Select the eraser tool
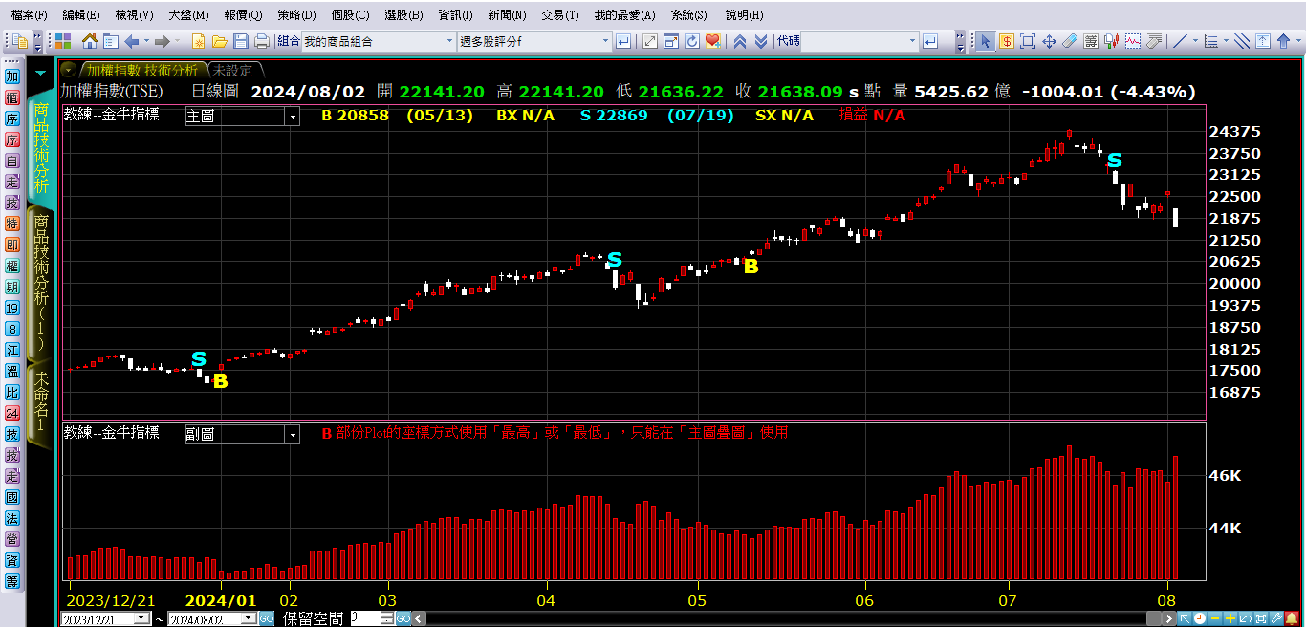This screenshot has width=1306, height=627. (1070, 41)
